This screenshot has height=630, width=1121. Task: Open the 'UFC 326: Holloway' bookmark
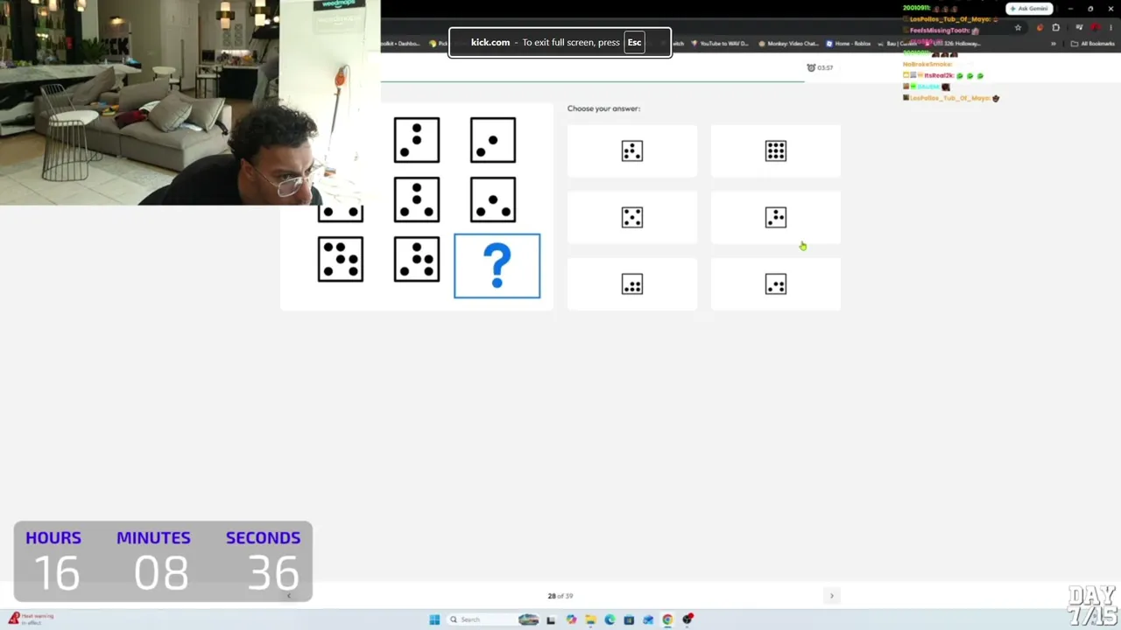pyautogui.click(x=952, y=44)
